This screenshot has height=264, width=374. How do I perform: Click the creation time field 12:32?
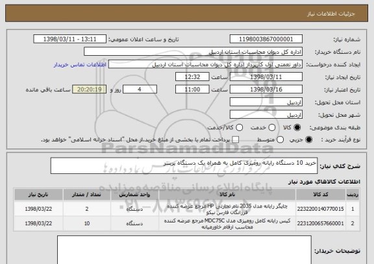pos(192,77)
